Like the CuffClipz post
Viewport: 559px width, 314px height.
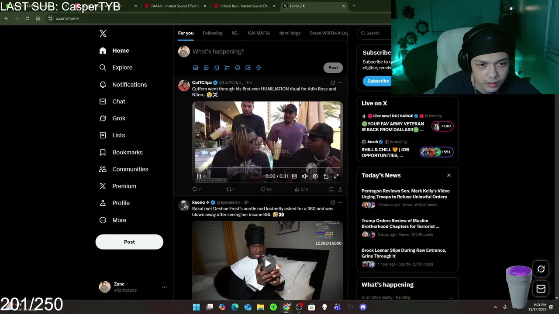[x=266, y=189]
